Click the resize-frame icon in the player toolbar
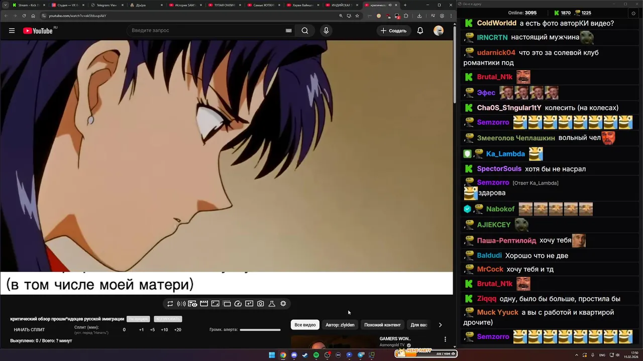Viewport: 643px width, 361px height. [x=215, y=304]
